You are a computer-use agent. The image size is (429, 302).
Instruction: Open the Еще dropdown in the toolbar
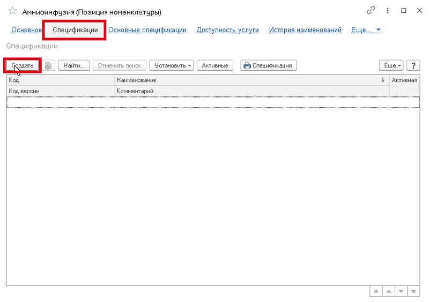pos(390,65)
